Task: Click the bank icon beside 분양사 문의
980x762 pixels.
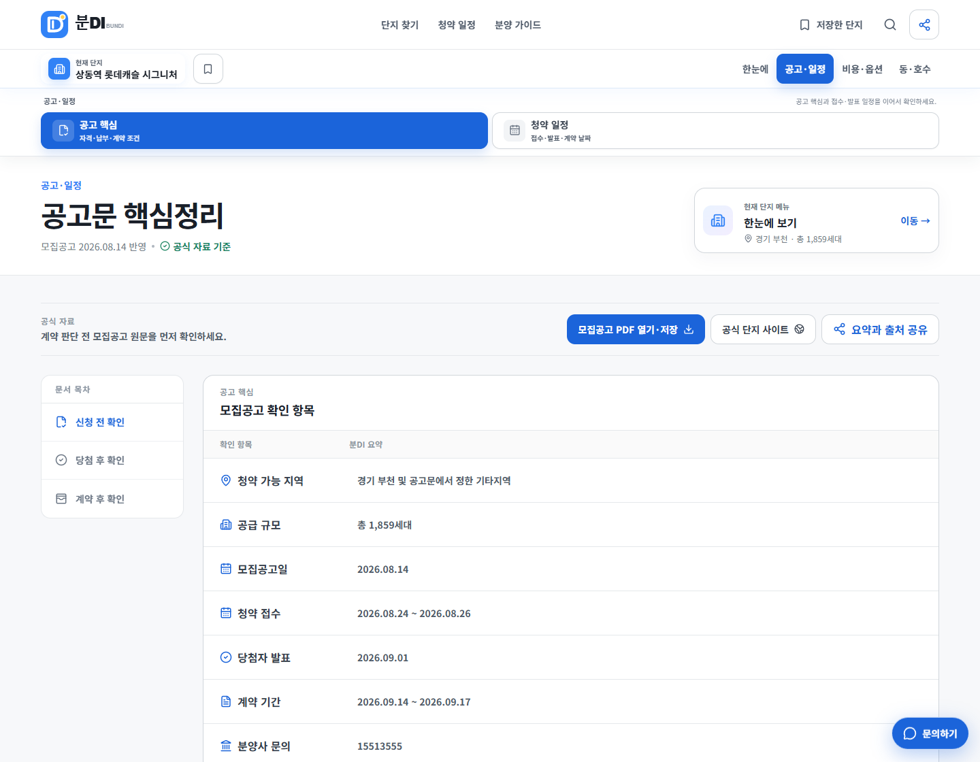Action: pyautogui.click(x=226, y=746)
